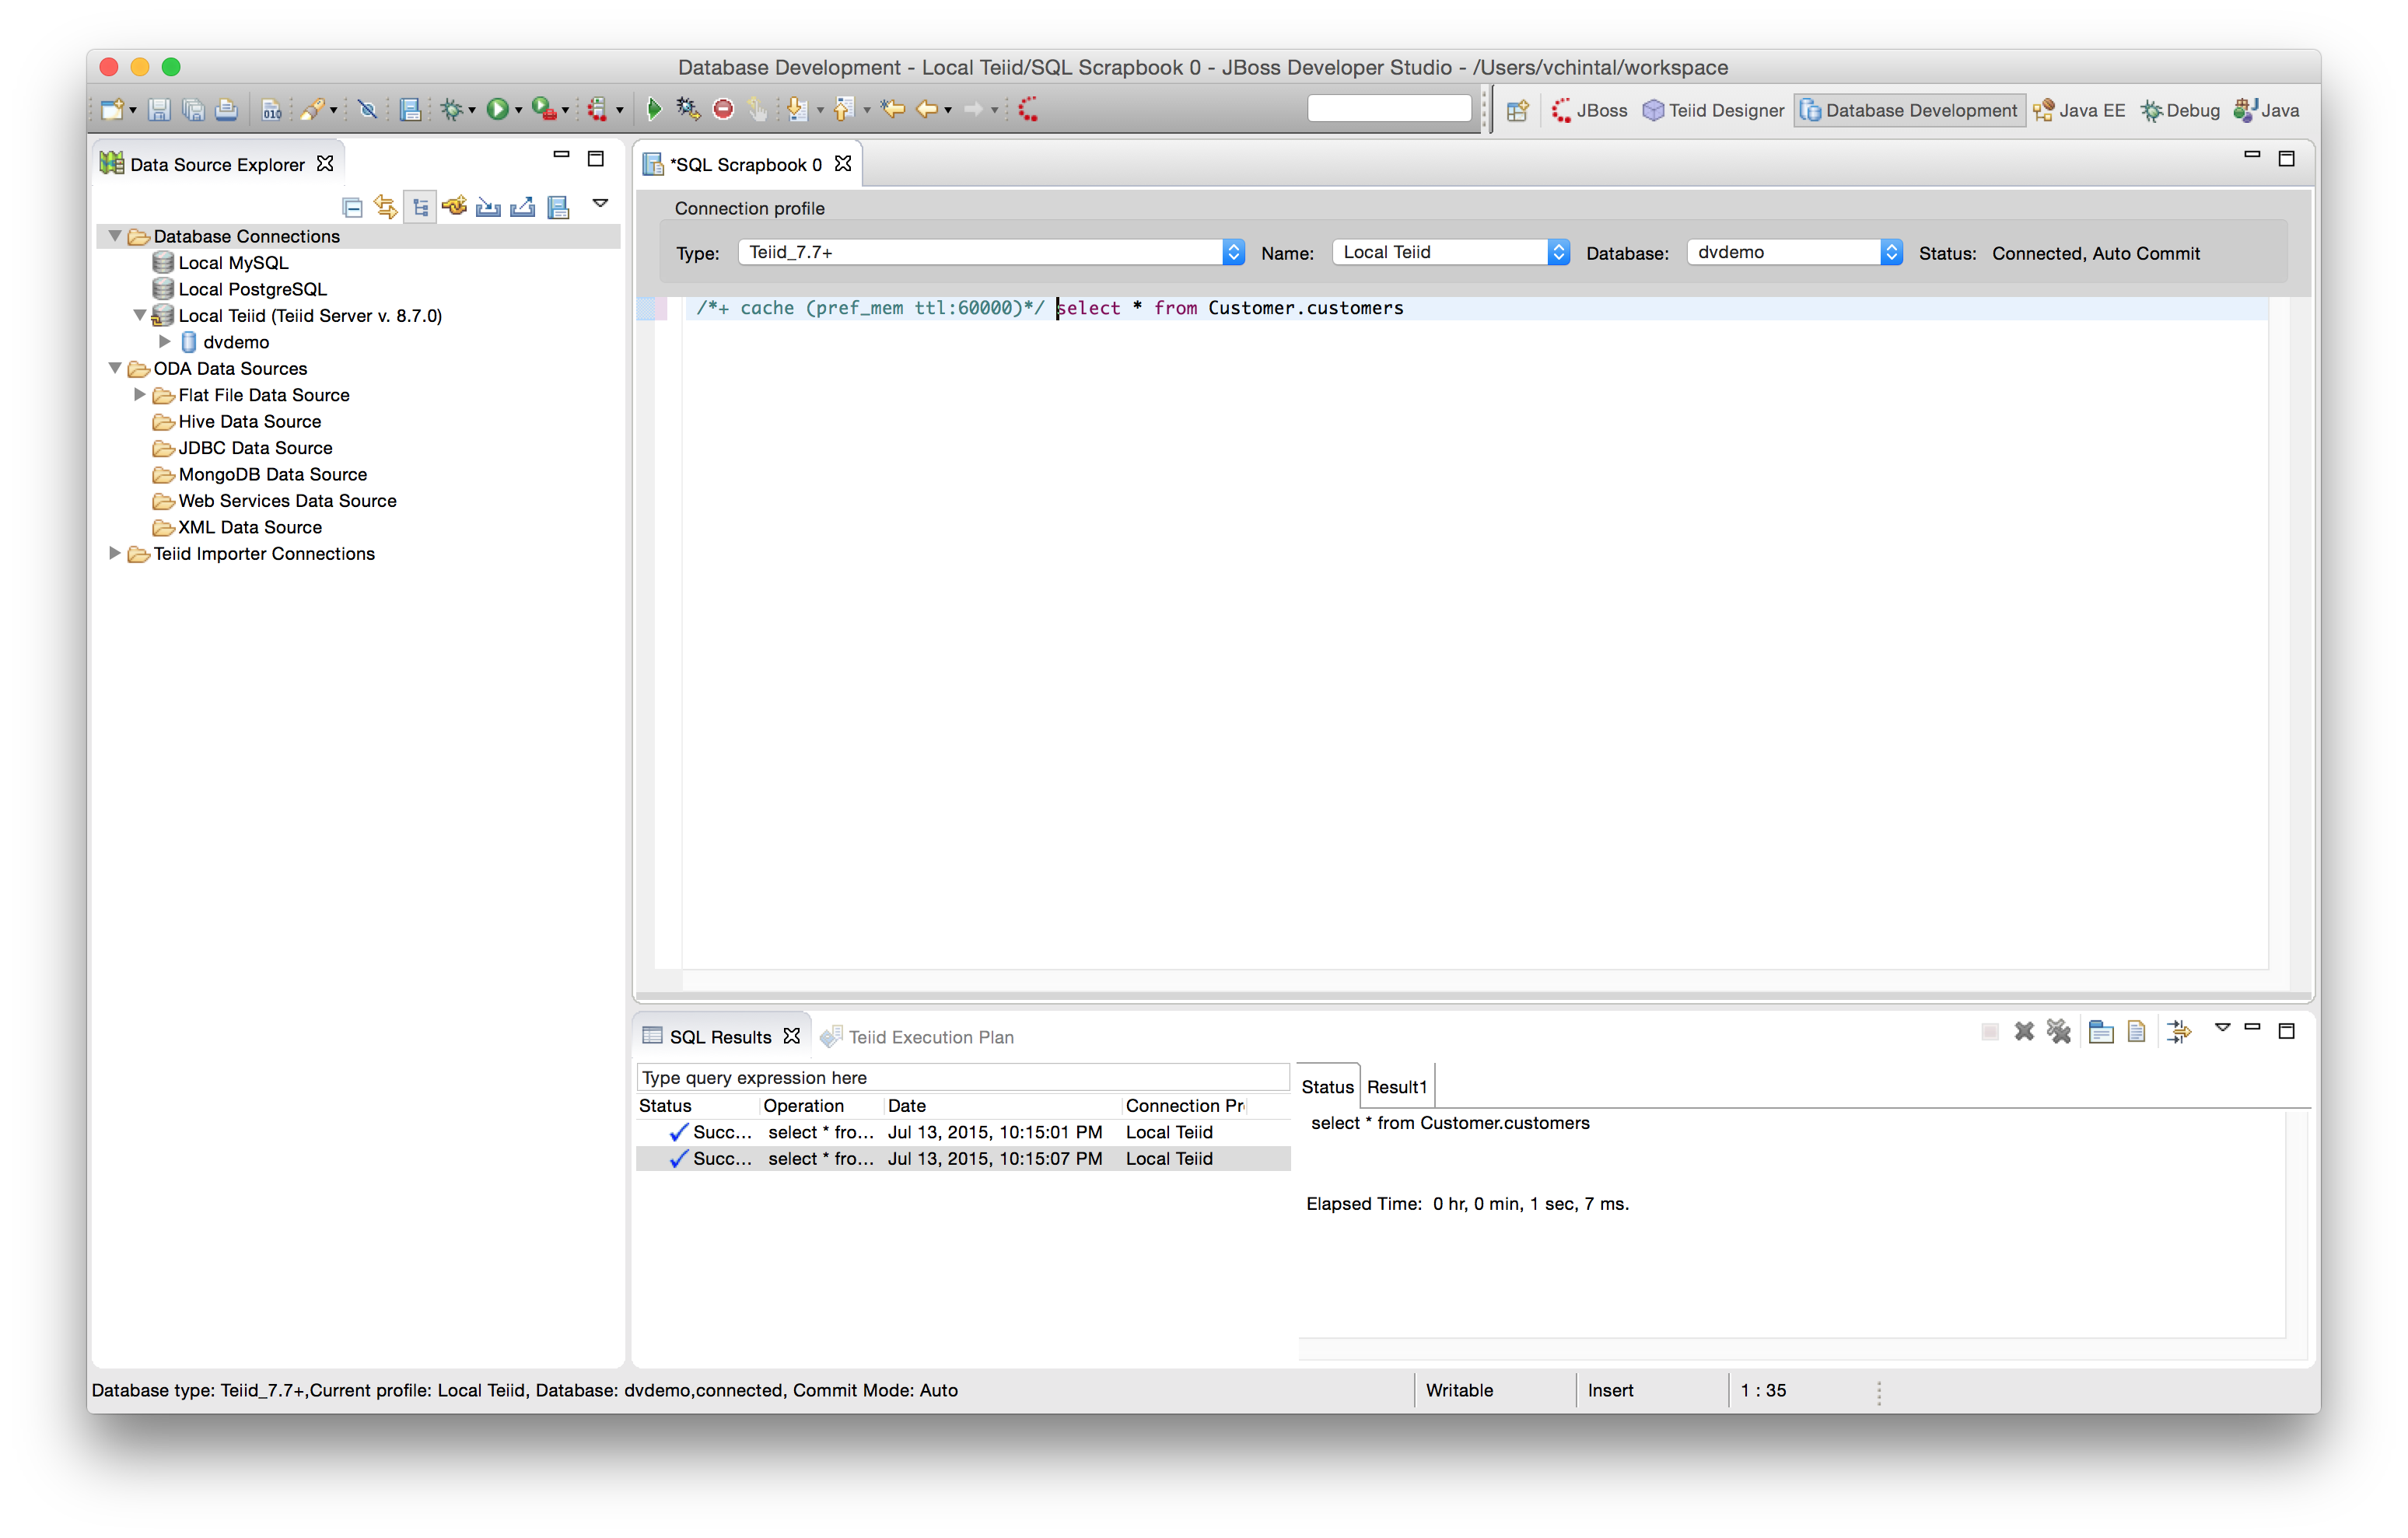Toggle Show Category tree view in Data Source Explorer
The height and width of the screenshot is (1538, 2408).
click(420, 207)
